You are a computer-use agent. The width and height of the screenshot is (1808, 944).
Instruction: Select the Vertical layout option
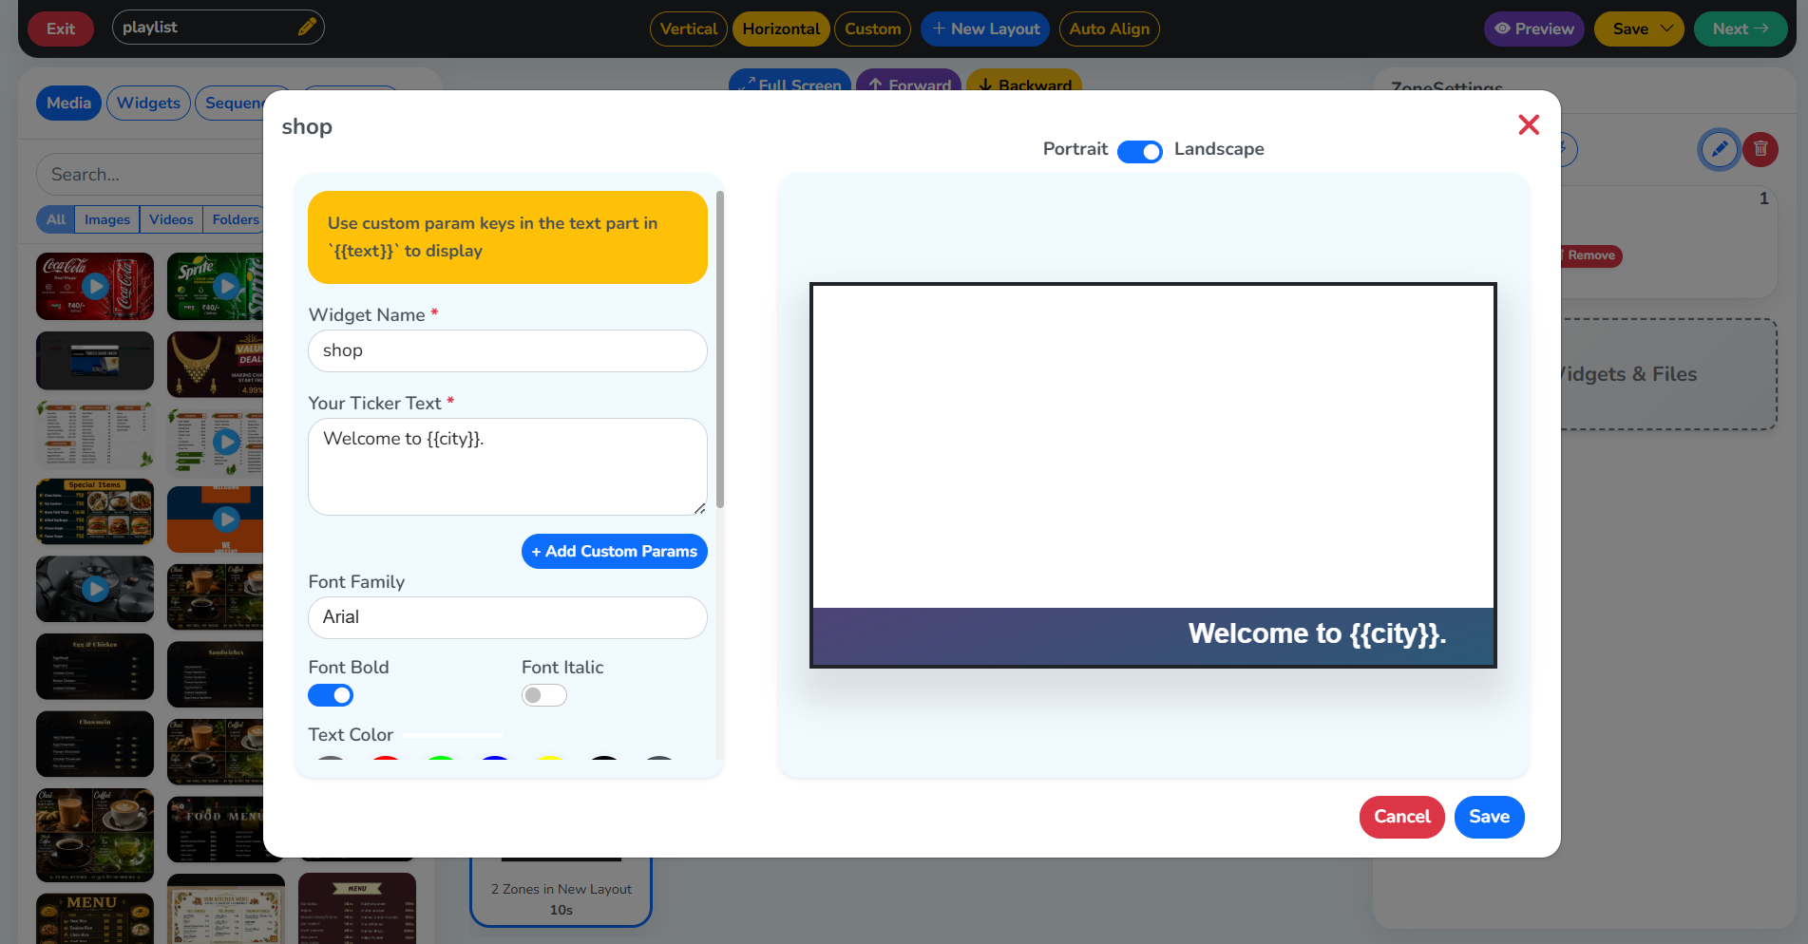click(689, 28)
